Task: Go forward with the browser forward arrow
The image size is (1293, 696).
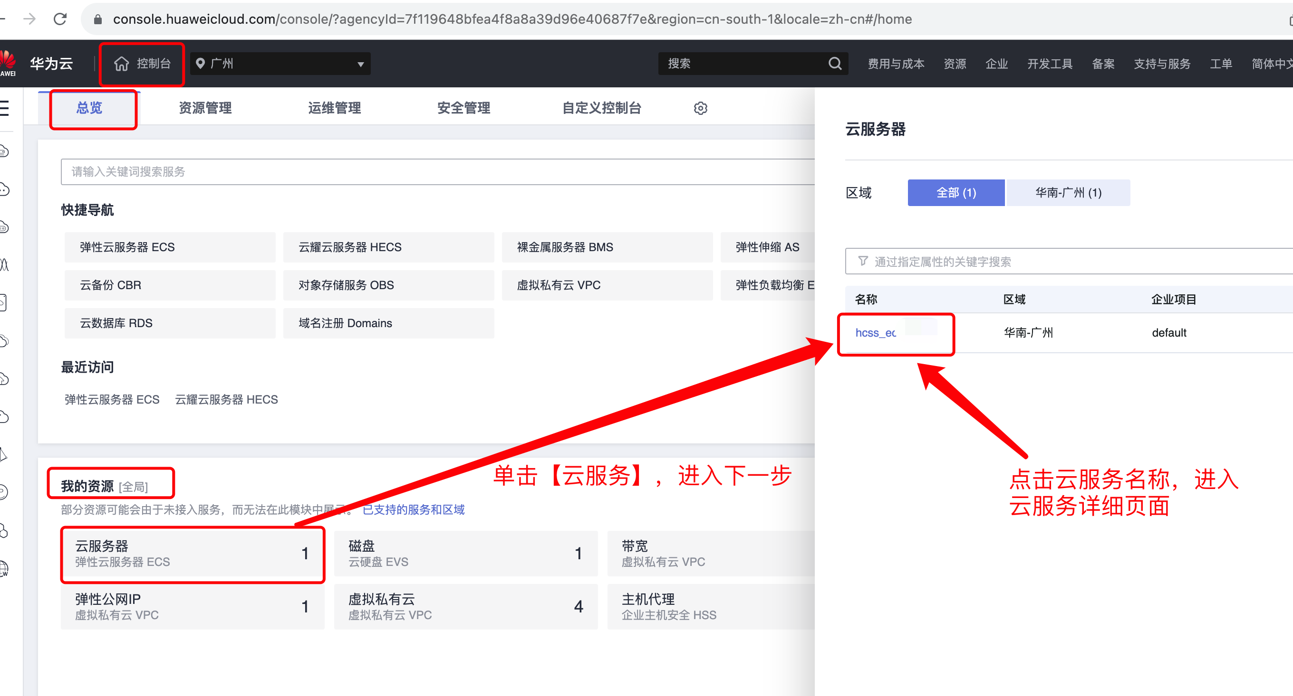Action: [29, 19]
